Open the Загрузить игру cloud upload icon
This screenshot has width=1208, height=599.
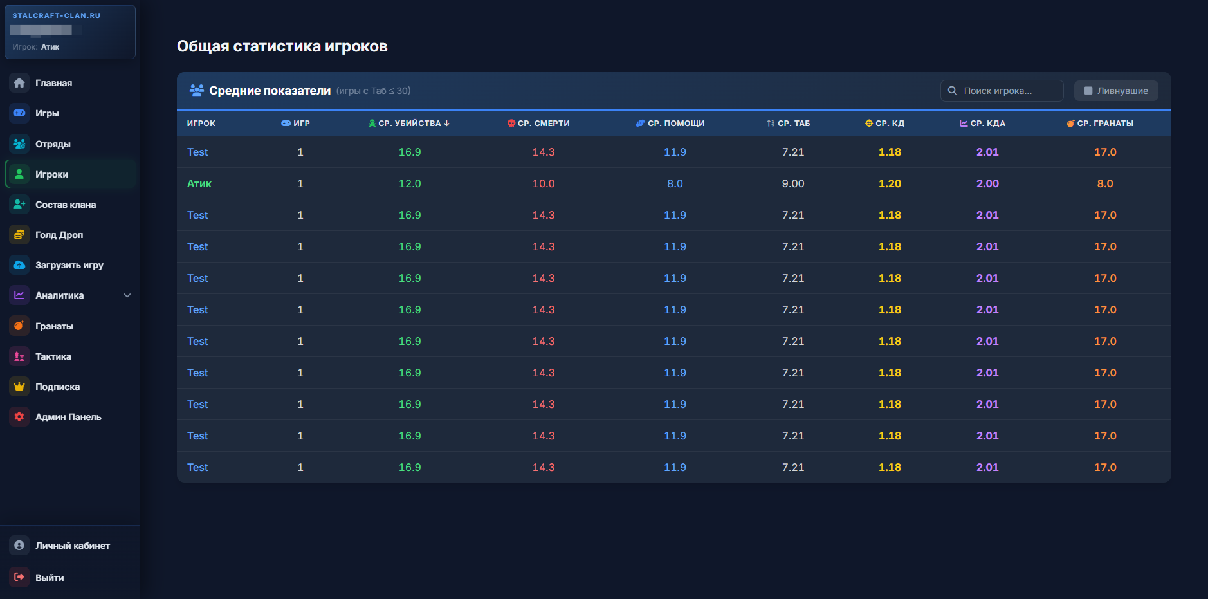click(19, 265)
